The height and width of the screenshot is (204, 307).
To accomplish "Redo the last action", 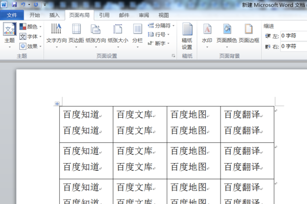I will click(36, 4).
